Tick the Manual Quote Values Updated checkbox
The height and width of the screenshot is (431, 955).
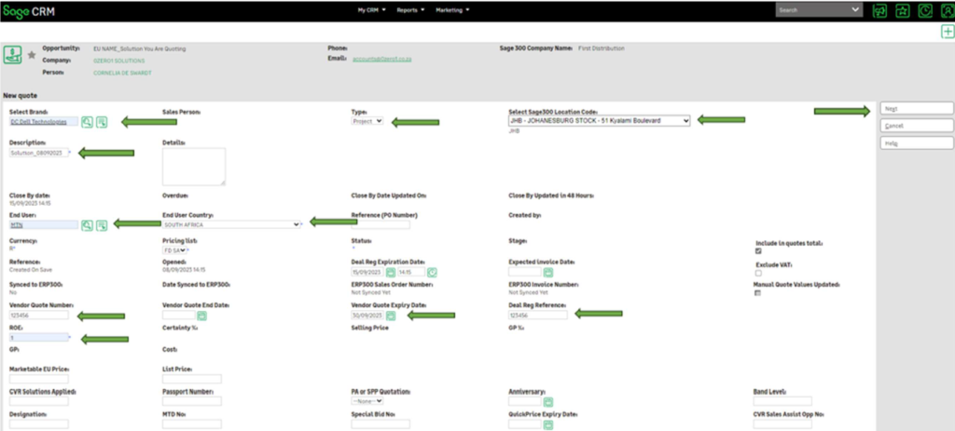coord(758,293)
